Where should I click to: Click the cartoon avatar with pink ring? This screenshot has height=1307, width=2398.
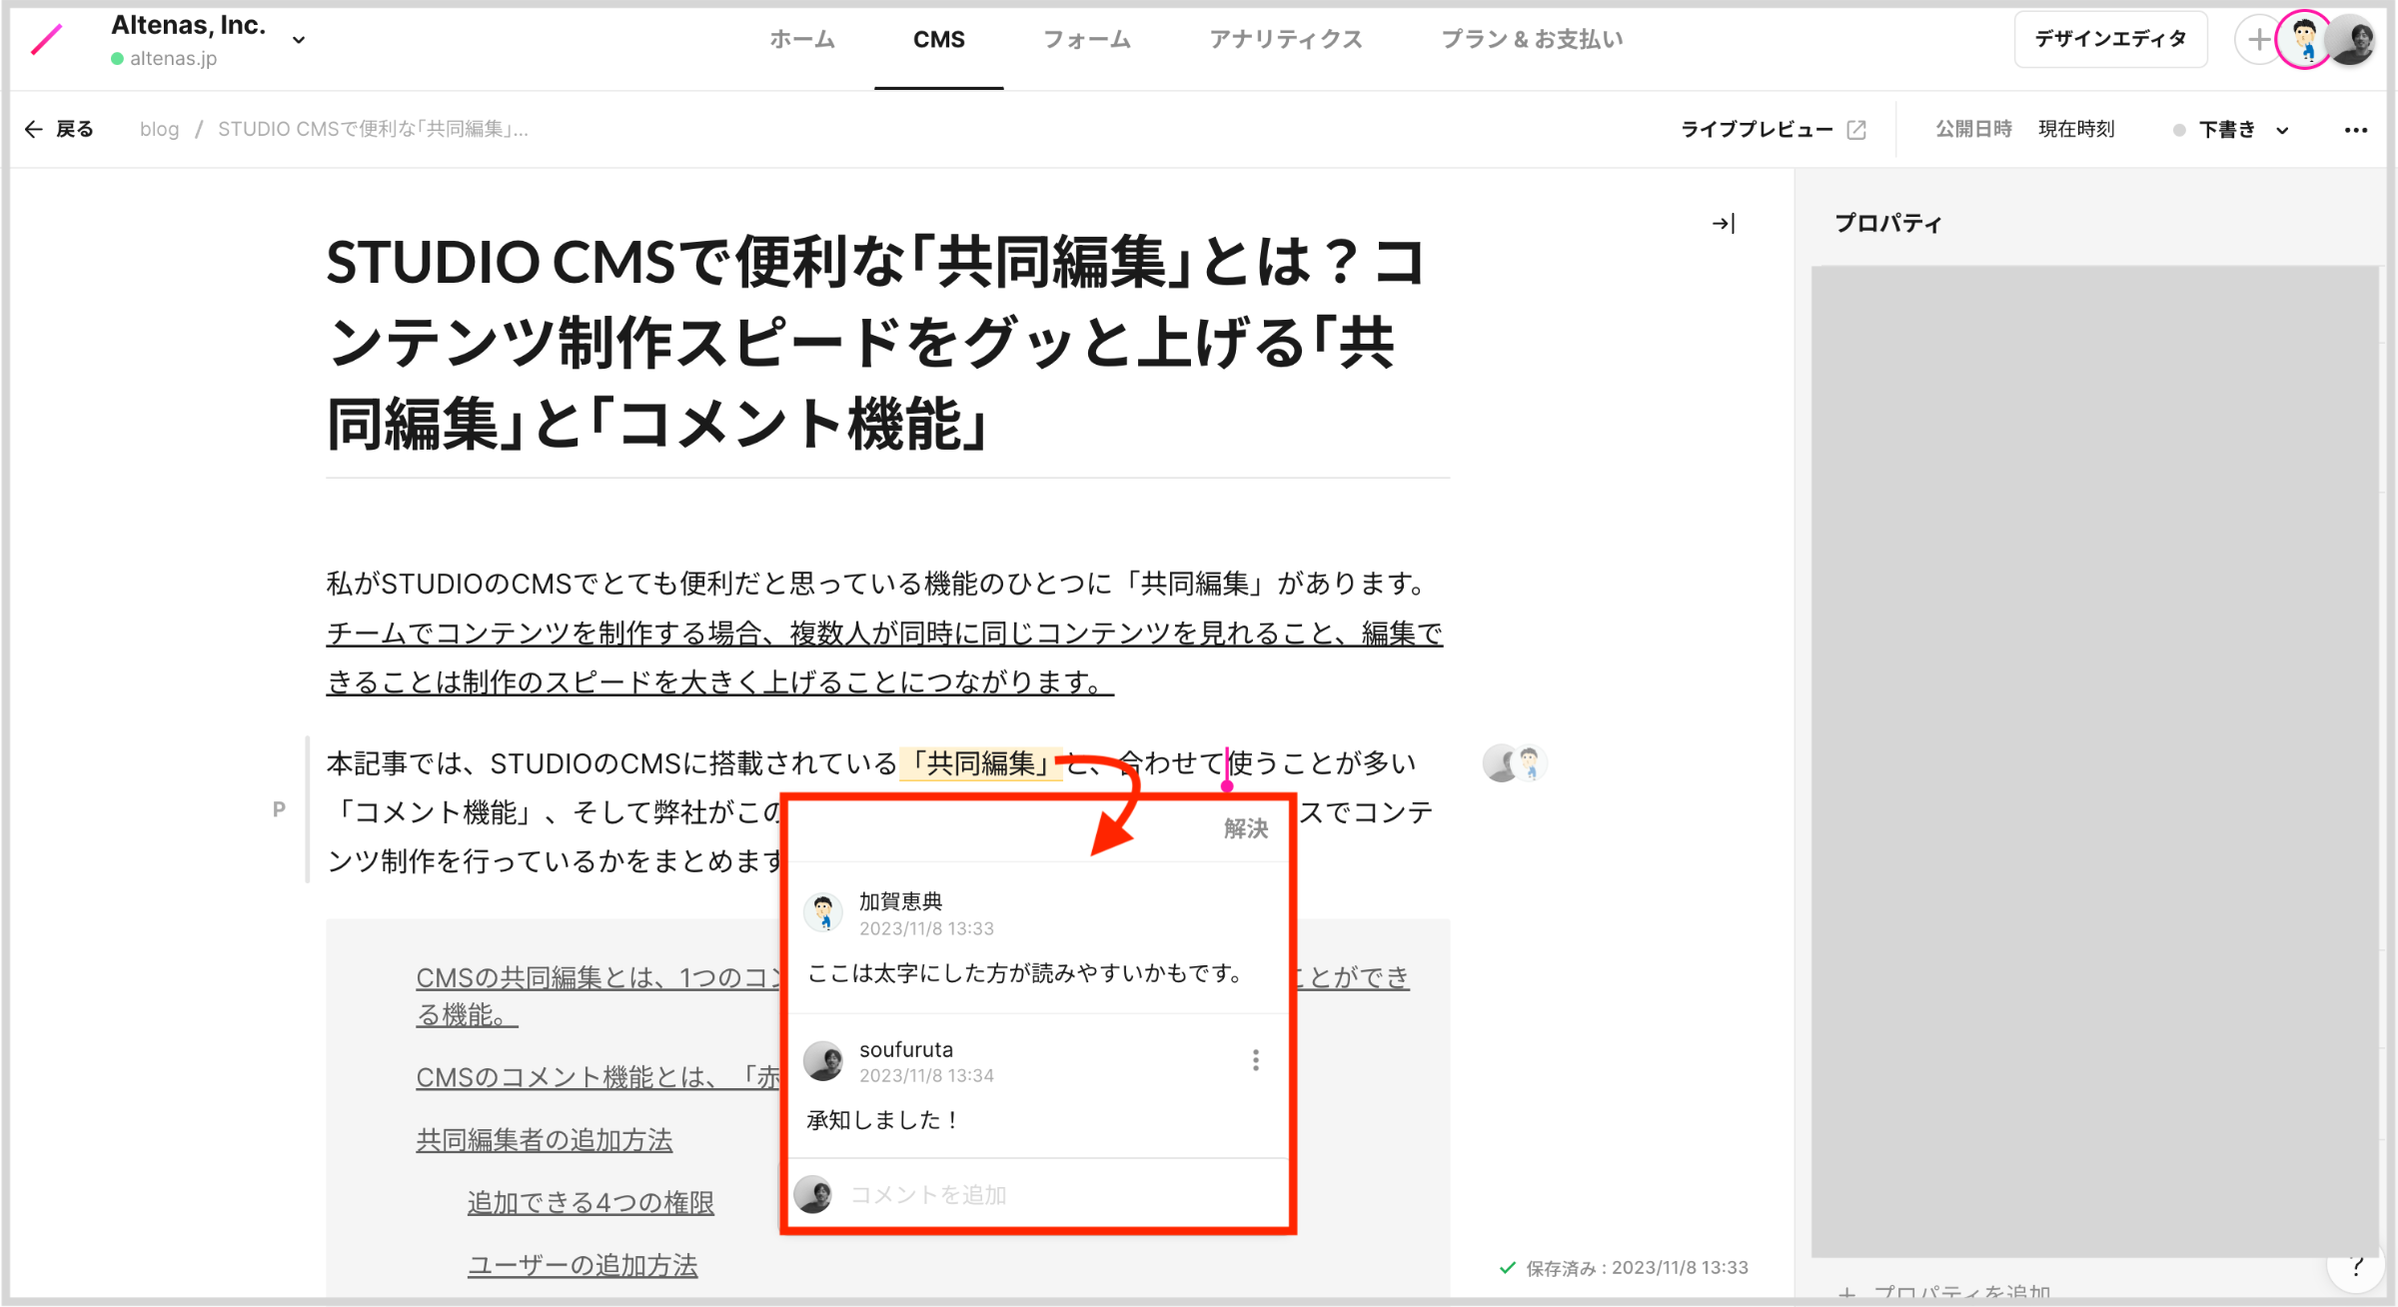(x=2304, y=40)
